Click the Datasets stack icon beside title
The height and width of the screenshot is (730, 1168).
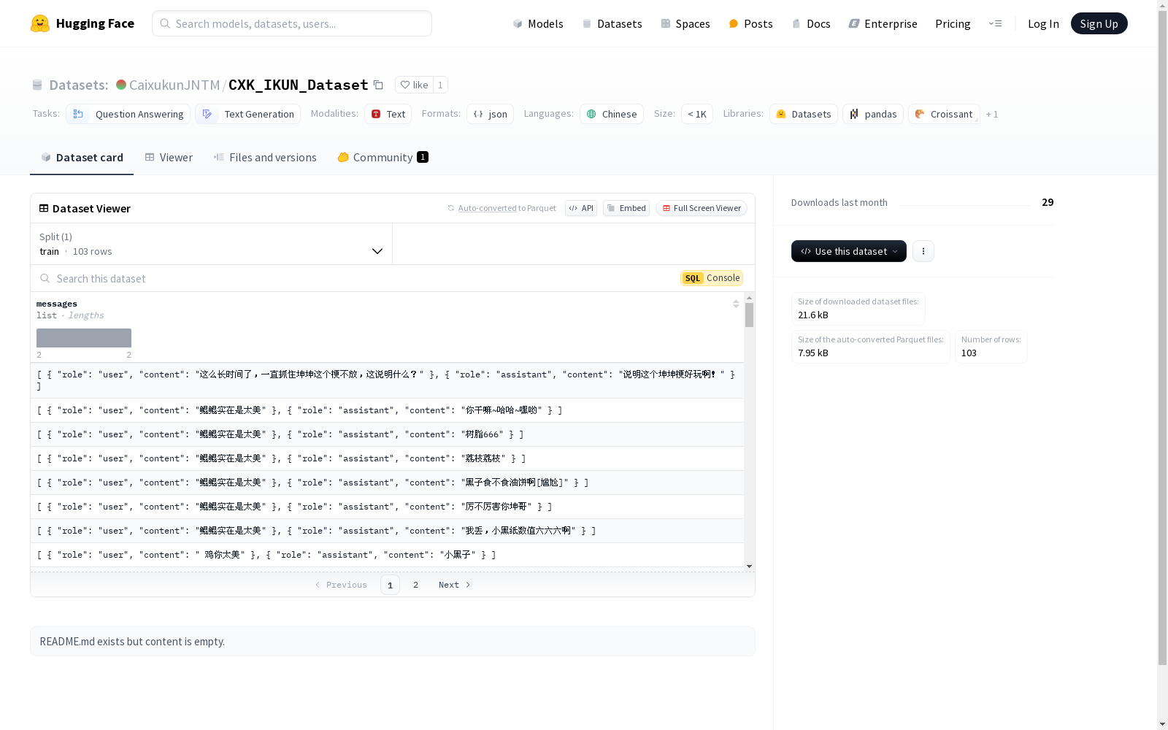click(37, 85)
